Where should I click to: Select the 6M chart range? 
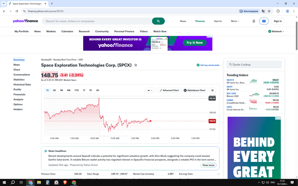[x=69, y=90]
